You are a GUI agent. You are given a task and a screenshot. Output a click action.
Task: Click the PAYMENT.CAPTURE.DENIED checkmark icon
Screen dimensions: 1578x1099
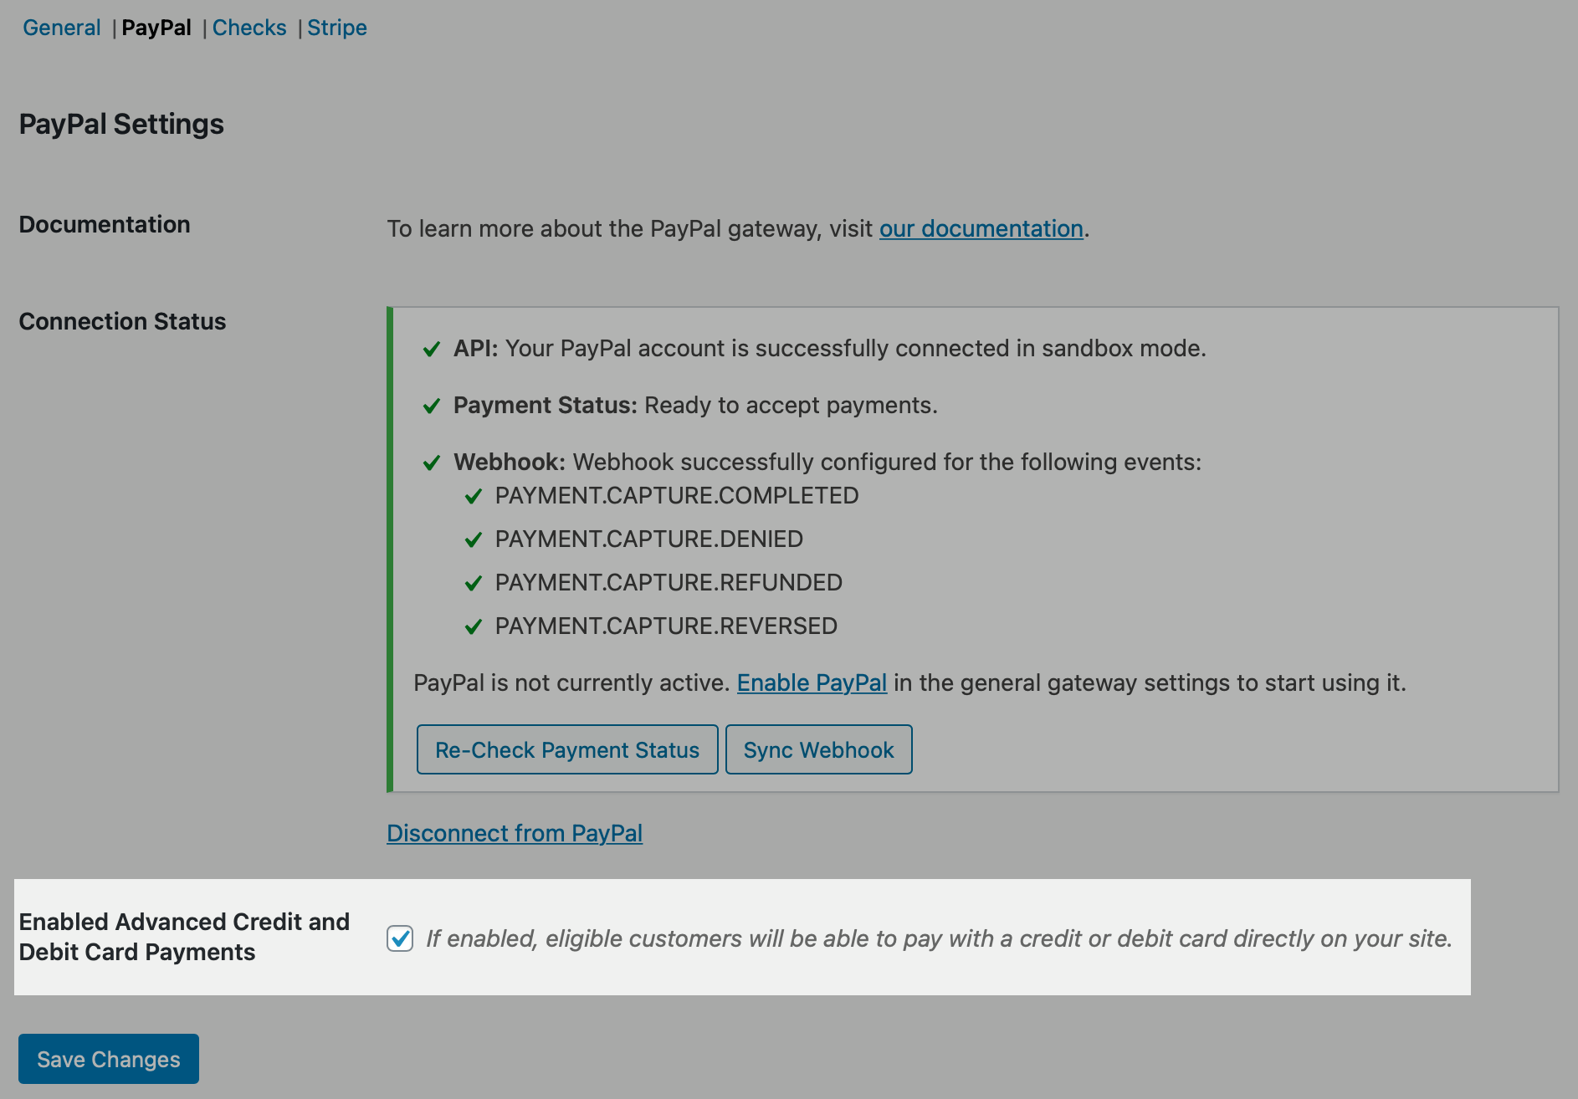tap(474, 539)
